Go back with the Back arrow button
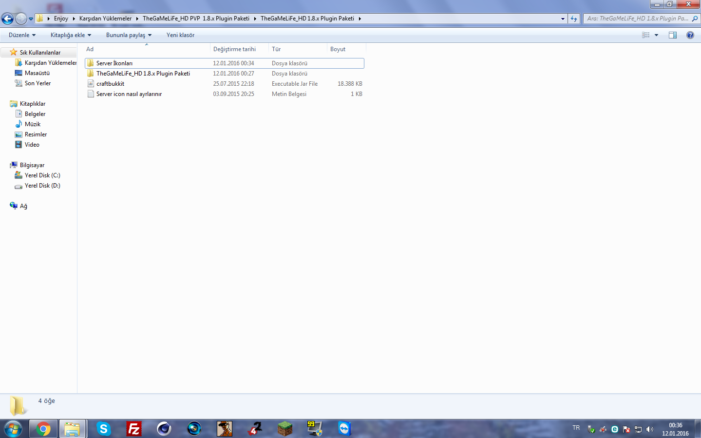701x438 pixels. coord(7,19)
